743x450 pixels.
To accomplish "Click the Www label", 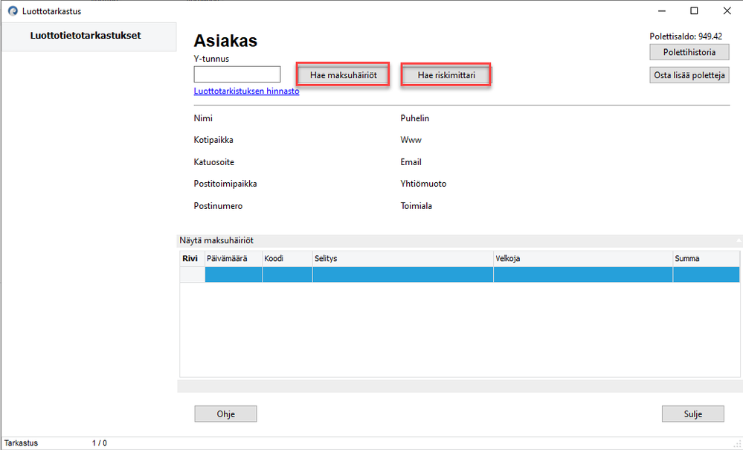I will [x=411, y=140].
